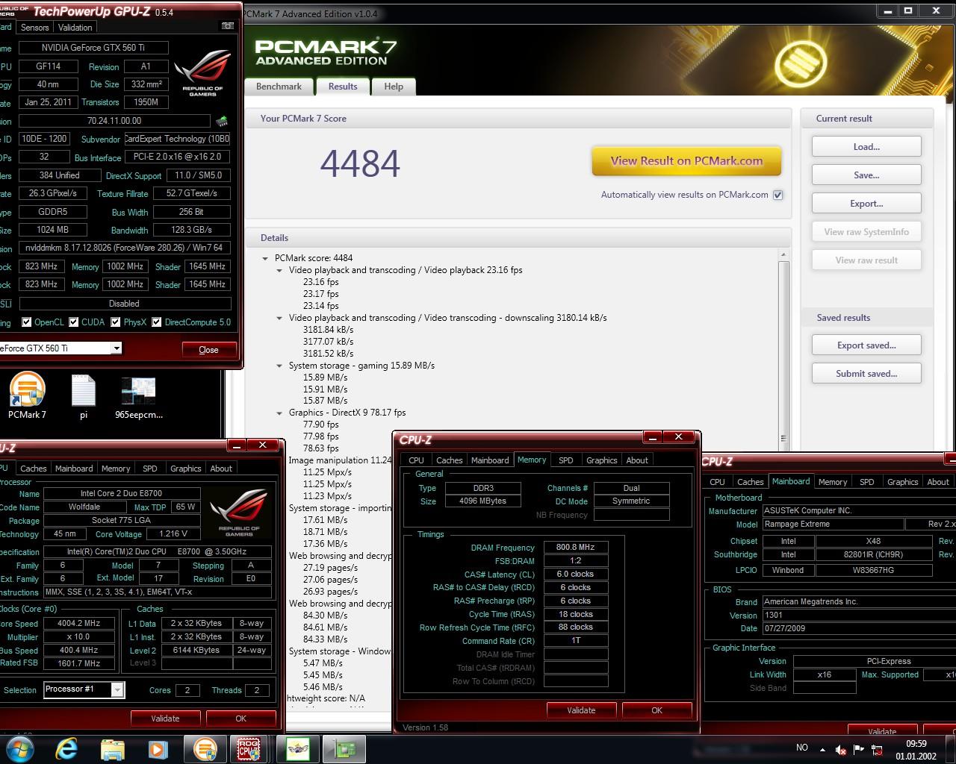956x764 pixels.
Task: Click the network tray icon
Action: tap(878, 749)
